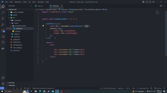Open the Extensions view
167x93 pixels.
pos(3,30)
